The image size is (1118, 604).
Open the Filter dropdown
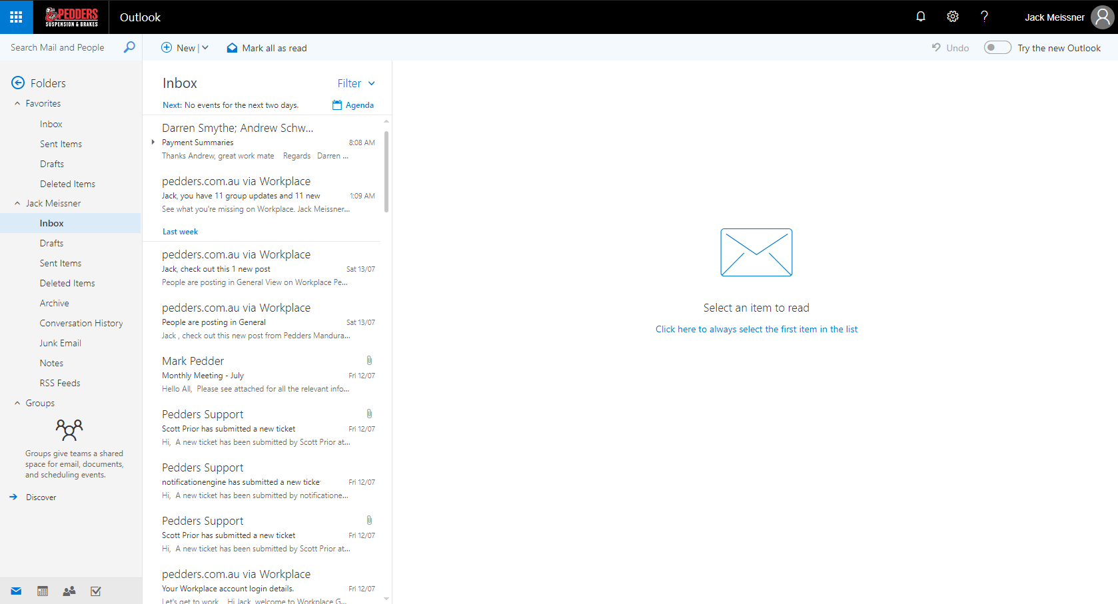point(356,83)
